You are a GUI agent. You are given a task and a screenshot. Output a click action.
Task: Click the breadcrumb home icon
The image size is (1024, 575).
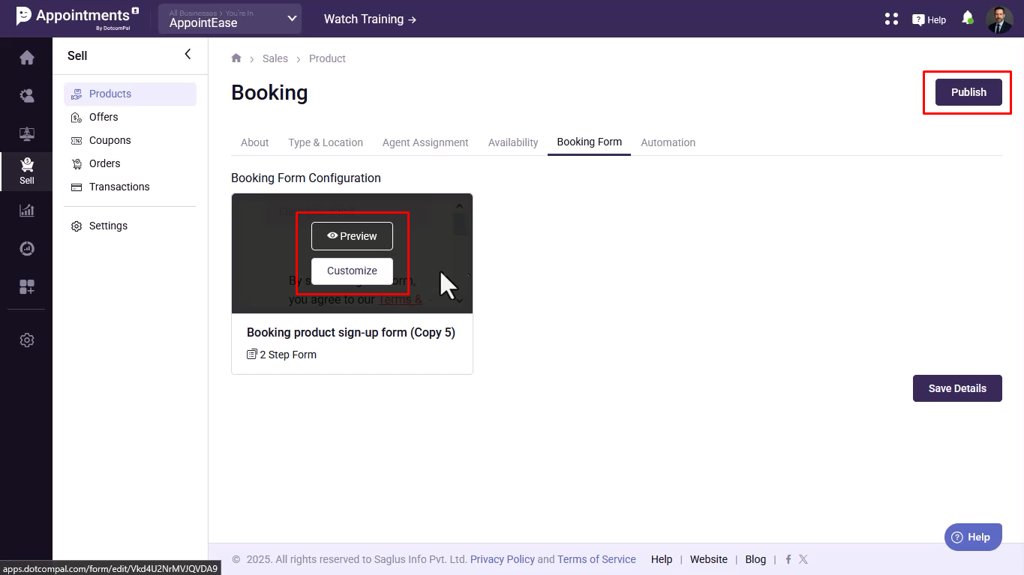click(x=236, y=58)
